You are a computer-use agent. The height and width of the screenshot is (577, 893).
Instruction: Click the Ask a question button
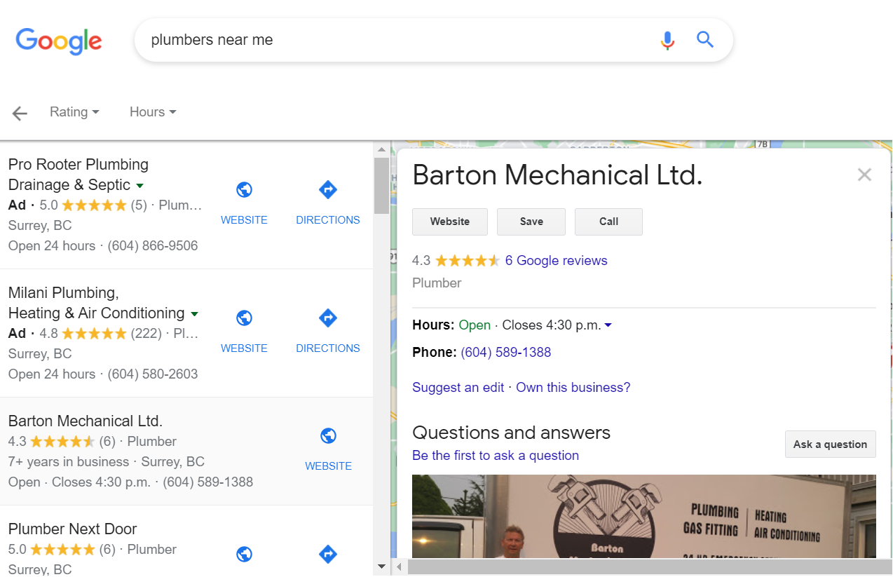830,444
